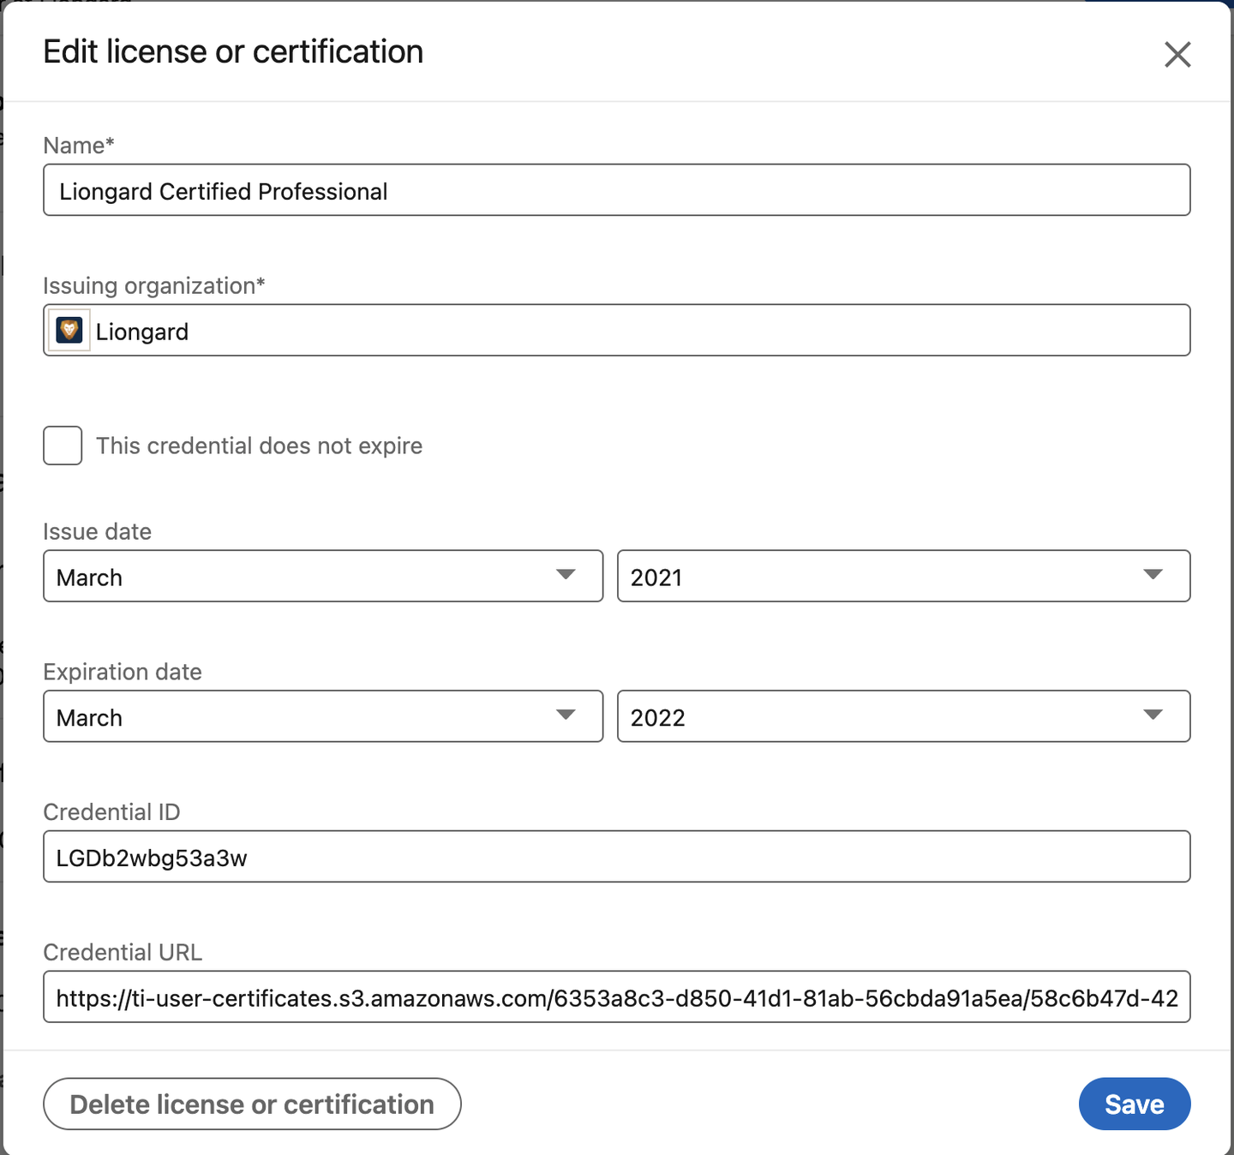Click the 'Issue date' label text
Image resolution: width=1234 pixels, height=1155 pixels.
coord(97,531)
